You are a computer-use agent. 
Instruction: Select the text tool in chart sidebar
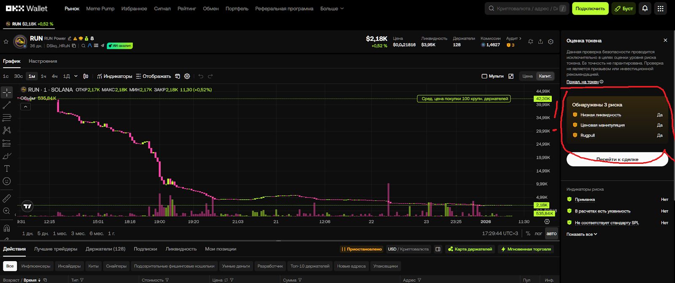7,168
